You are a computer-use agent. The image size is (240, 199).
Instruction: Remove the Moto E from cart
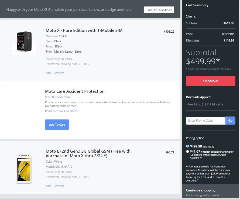coord(59,186)
